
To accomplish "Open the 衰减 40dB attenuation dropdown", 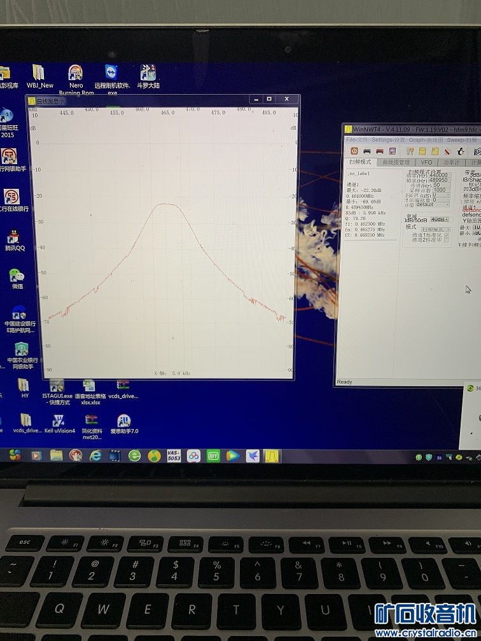I will 440,219.
